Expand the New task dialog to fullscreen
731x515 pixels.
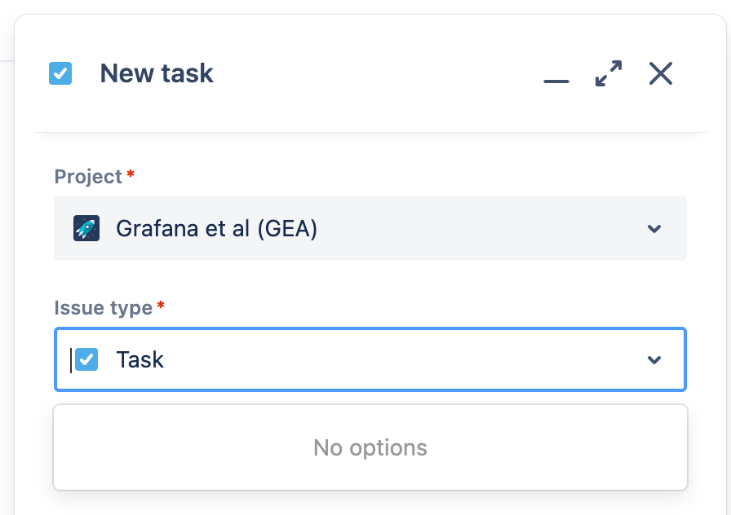pos(609,73)
